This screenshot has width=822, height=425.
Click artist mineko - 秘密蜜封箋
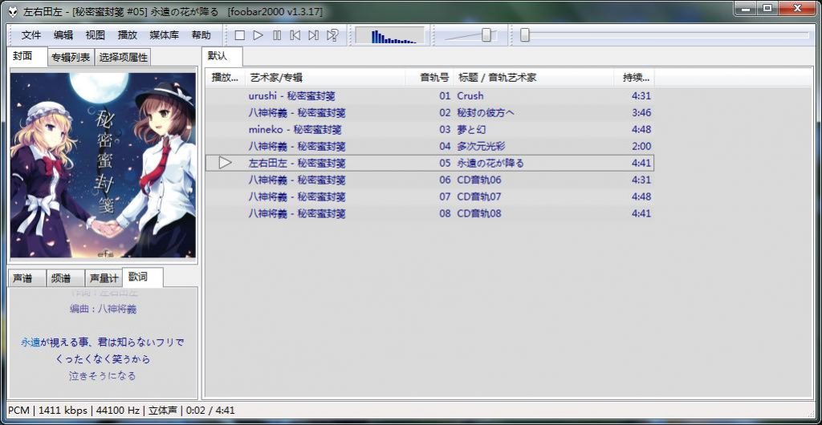[295, 129]
